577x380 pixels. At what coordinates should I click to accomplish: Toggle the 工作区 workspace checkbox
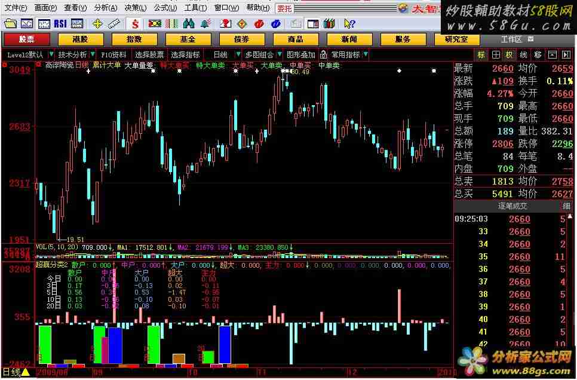coord(530,39)
